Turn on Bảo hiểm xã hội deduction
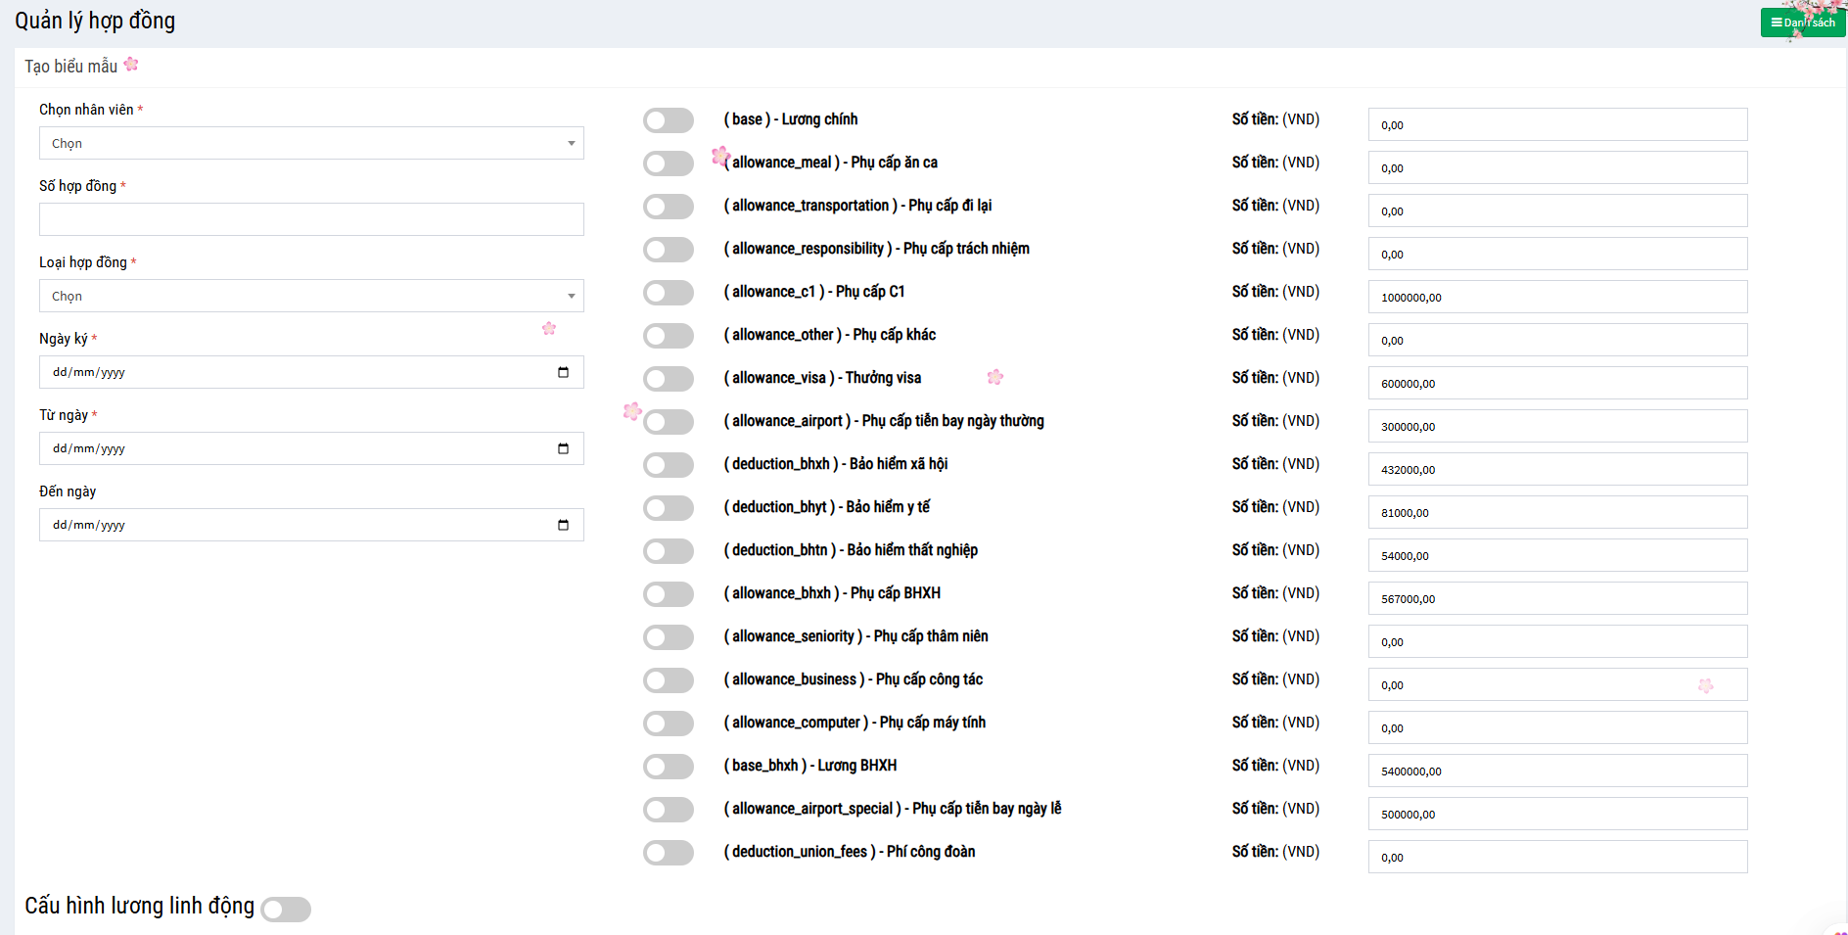The width and height of the screenshot is (1848, 935). coord(669,465)
